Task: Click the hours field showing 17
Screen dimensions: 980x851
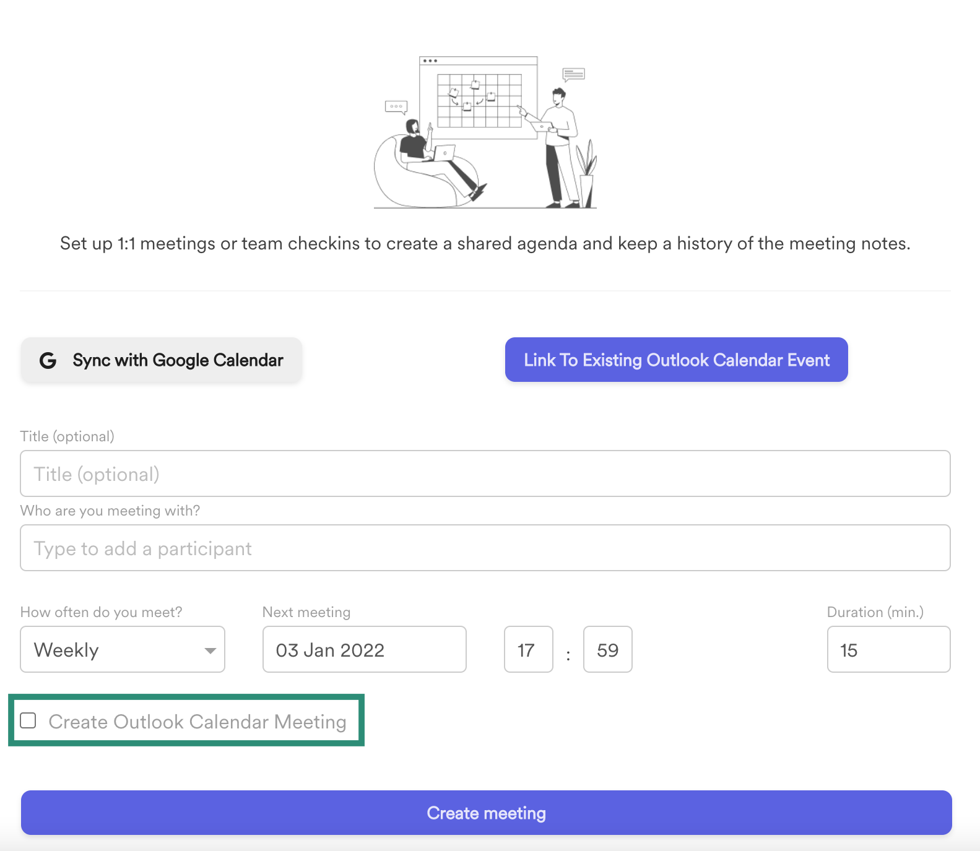Action: pyautogui.click(x=527, y=650)
